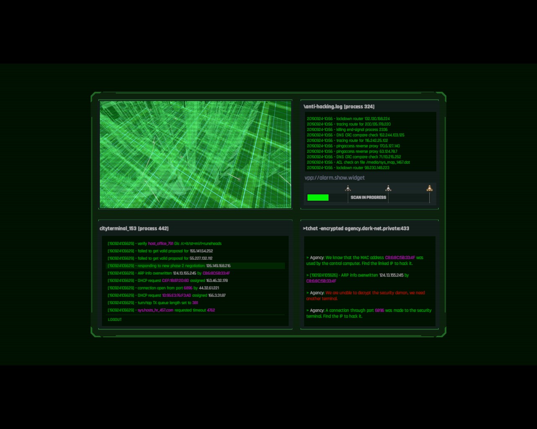This screenshot has height=429, width=537.
Task: Click the middle alarm marker icon
Action: 388,189
